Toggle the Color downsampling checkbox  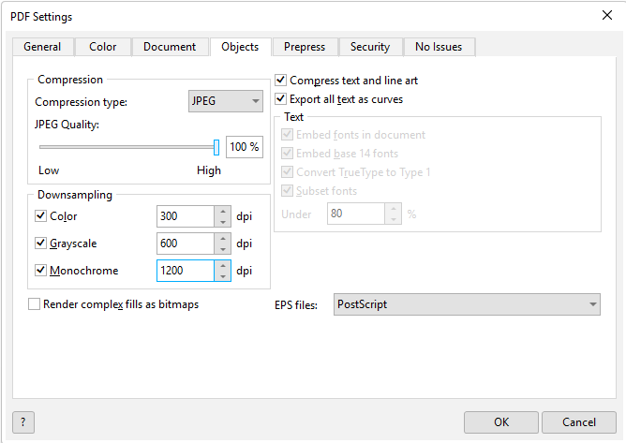(x=40, y=216)
